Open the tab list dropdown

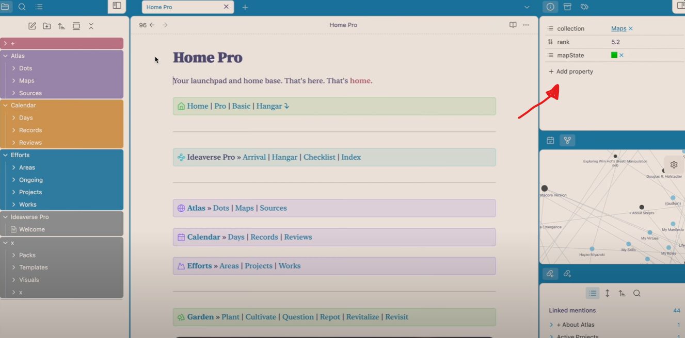527,7
